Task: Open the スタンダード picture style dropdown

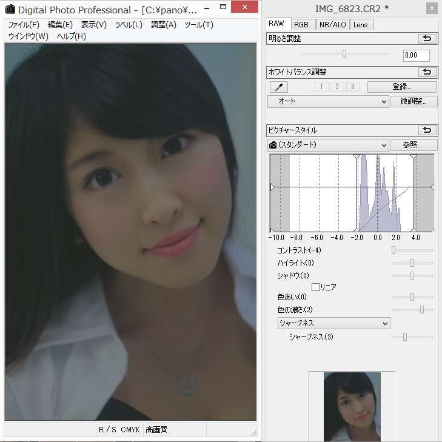Action: click(x=328, y=145)
